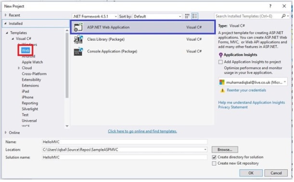Uncheck Create directory for solution
The width and height of the screenshot is (294, 182).
point(214,157)
